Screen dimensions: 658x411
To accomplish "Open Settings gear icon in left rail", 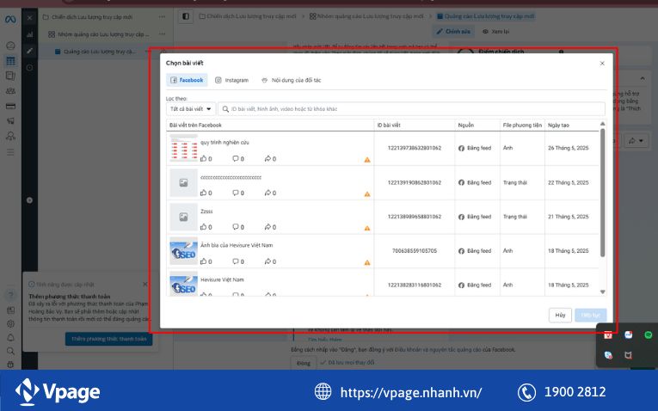I will click(11, 324).
